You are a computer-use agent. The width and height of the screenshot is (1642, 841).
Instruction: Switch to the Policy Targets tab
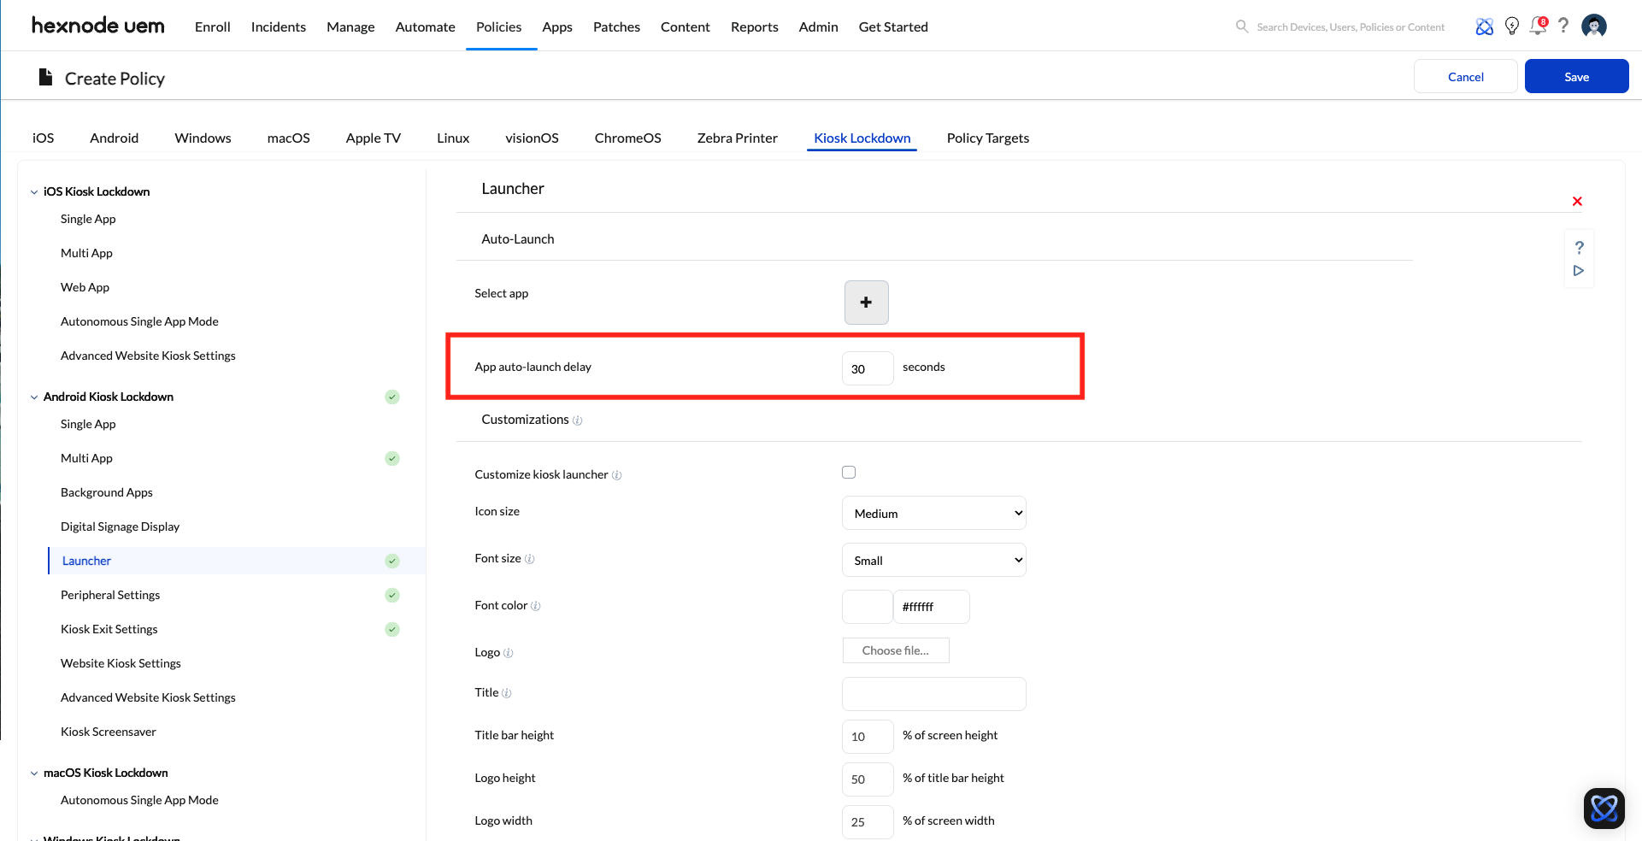(x=988, y=138)
